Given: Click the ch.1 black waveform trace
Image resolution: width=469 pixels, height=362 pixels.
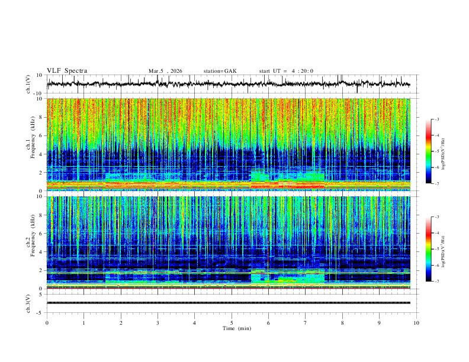Looking at the screenshot, I should [228, 84].
